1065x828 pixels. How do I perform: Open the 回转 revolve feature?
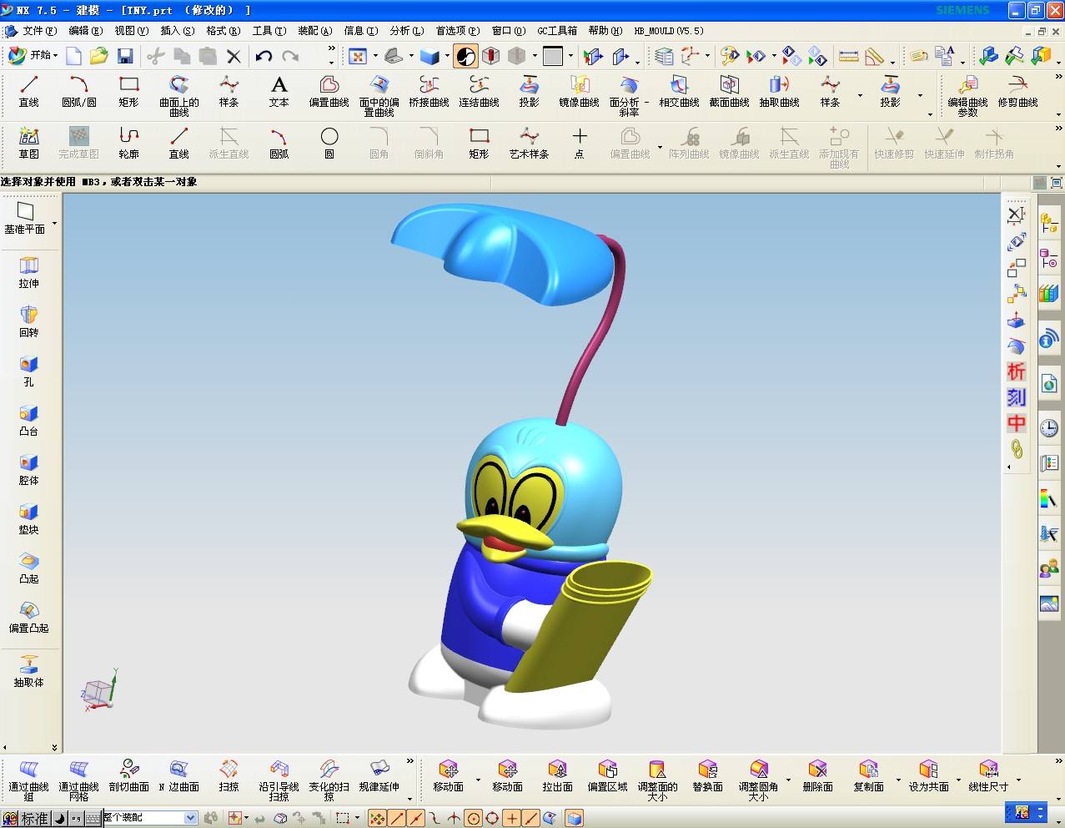pos(28,322)
